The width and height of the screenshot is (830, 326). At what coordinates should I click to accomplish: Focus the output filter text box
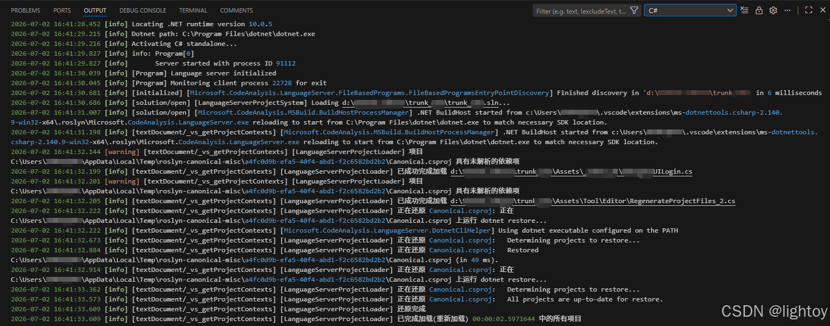pos(581,10)
